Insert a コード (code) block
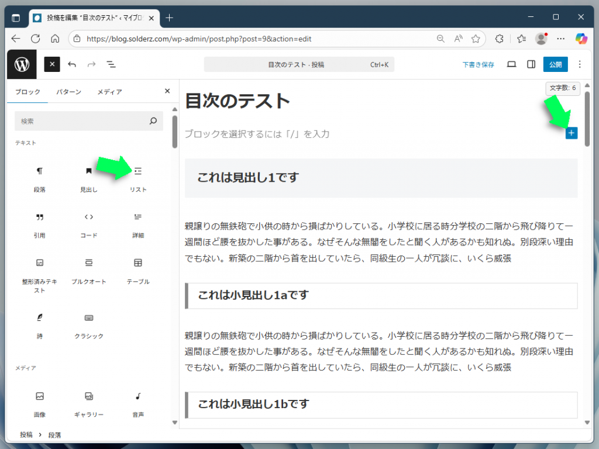This screenshot has width=599, height=449. pos(88,217)
